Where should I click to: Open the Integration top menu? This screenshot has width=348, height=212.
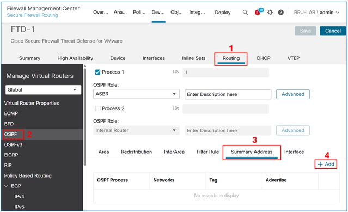point(197,13)
